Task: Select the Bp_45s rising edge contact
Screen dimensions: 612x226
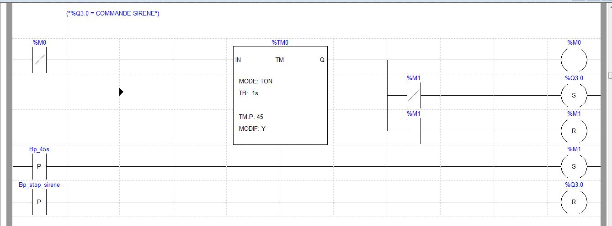Action: [39, 166]
